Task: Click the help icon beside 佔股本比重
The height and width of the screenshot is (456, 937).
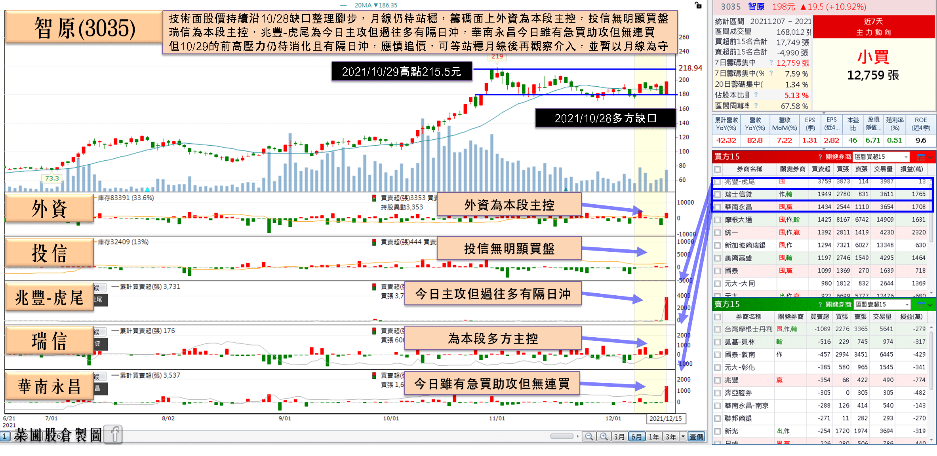Action: [x=756, y=95]
